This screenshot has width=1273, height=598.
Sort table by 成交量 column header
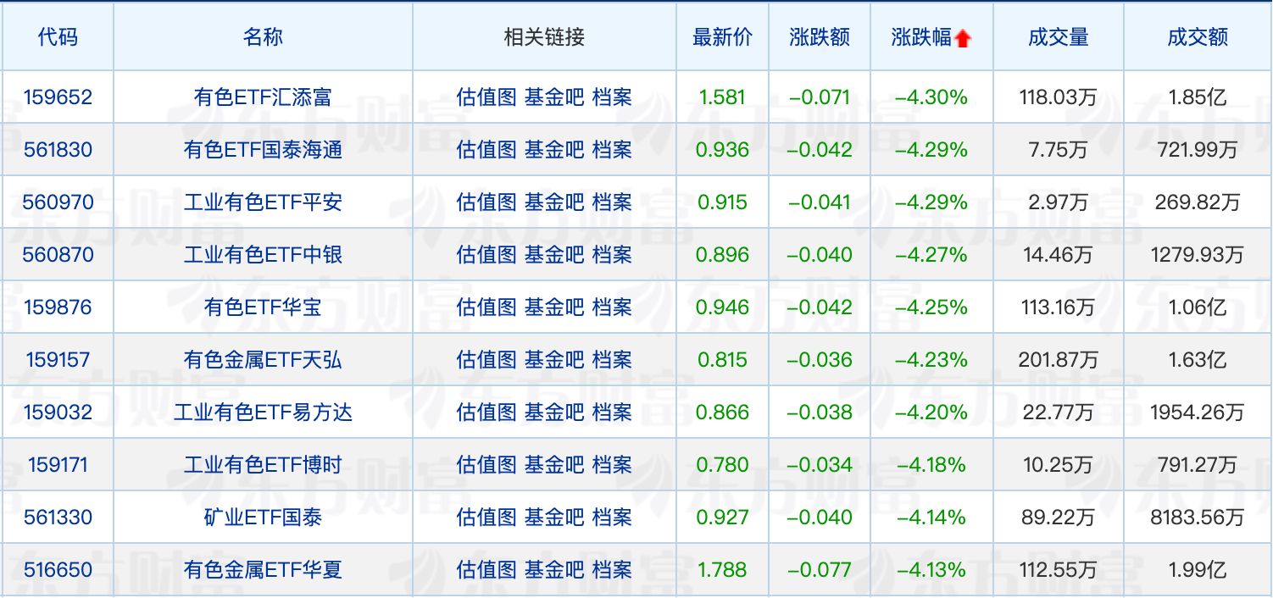(1058, 37)
